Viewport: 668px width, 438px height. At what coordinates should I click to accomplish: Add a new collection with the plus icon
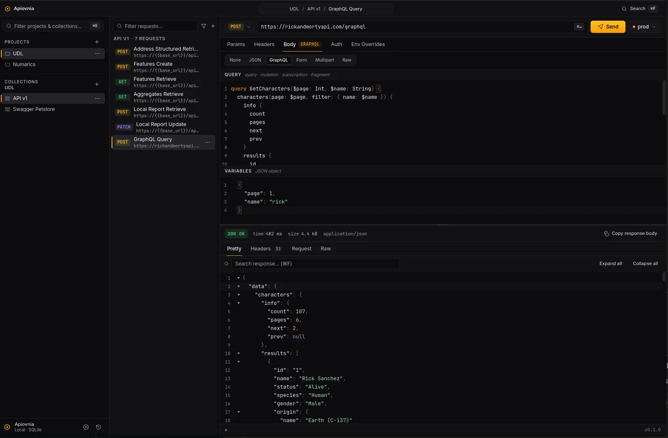coord(97,84)
